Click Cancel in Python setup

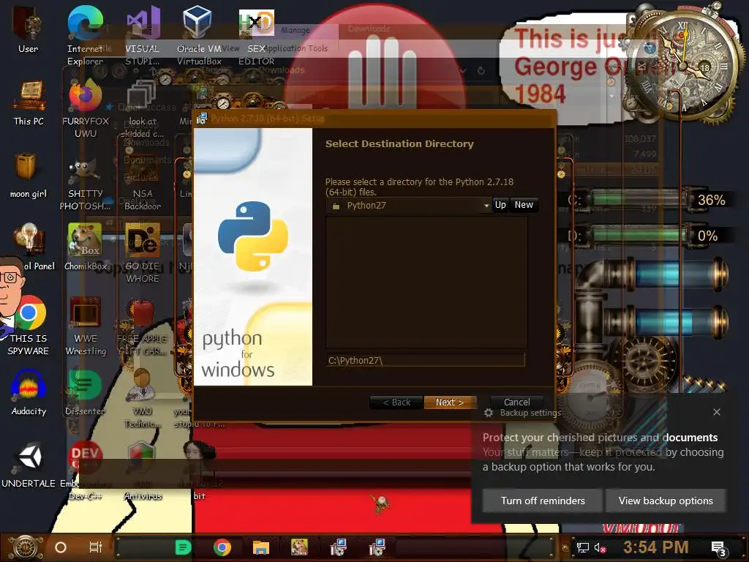tap(517, 402)
